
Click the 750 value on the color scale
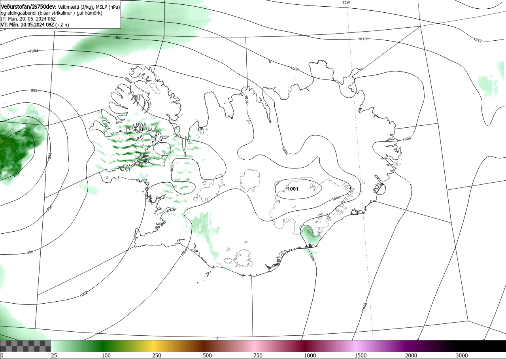258,355
